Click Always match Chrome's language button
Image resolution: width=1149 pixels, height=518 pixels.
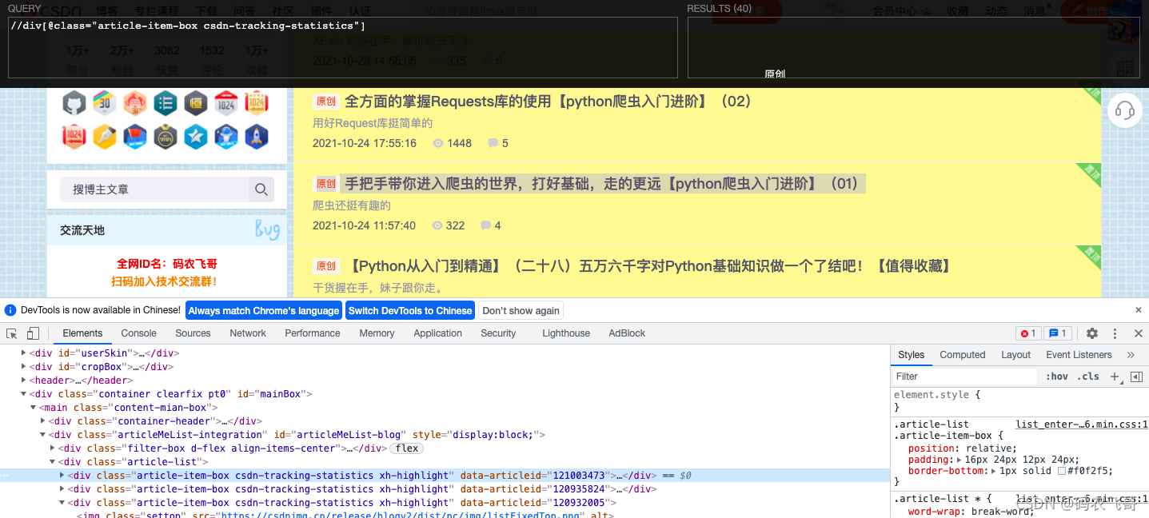264,310
